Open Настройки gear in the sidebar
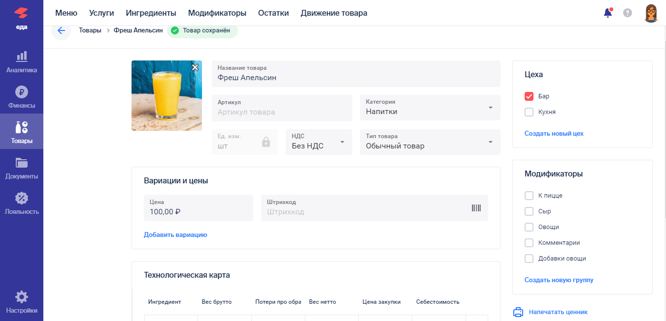666x321 pixels. click(22, 302)
